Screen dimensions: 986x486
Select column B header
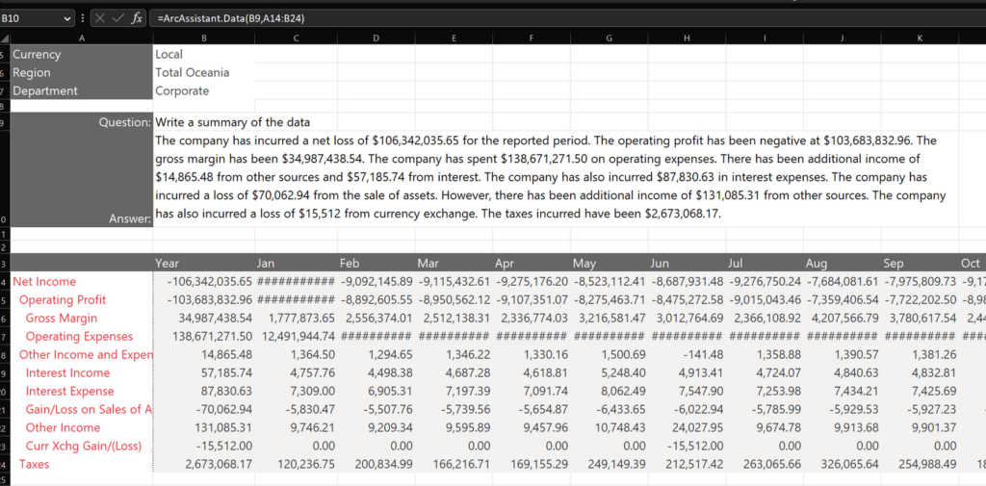(203, 38)
